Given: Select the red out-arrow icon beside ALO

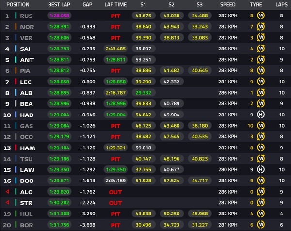Looking at the screenshot, I should click(7, 191).
